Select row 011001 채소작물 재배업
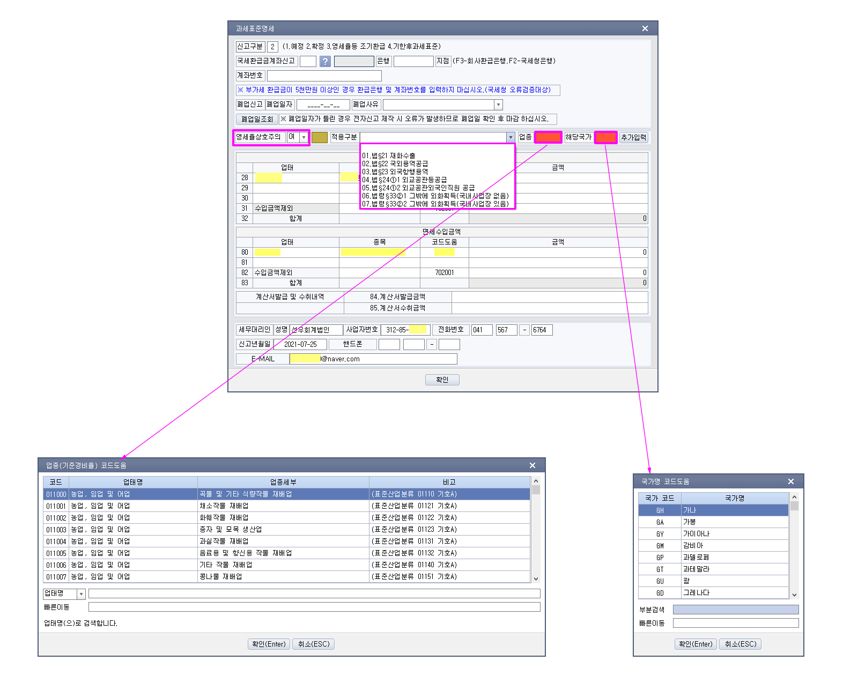 click(287, 506)
